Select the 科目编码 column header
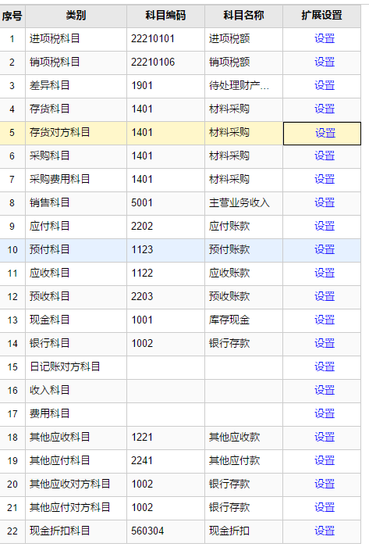This screenshot has width=369, height=547. (165, 16)
